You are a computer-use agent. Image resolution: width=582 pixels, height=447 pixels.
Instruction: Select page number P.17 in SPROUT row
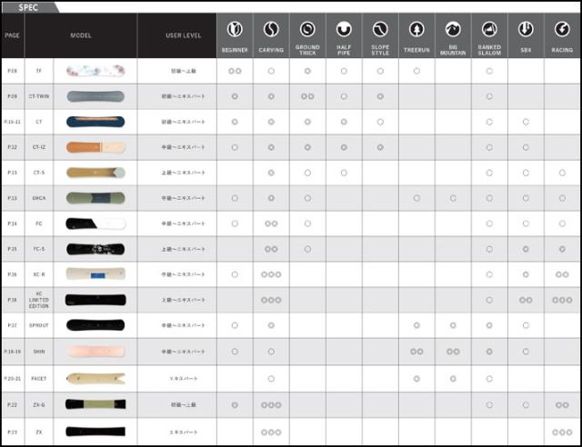tap(12, 325)
